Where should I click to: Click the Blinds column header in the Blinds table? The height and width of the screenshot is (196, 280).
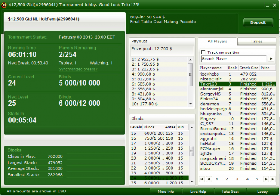(x=153, y=127)
